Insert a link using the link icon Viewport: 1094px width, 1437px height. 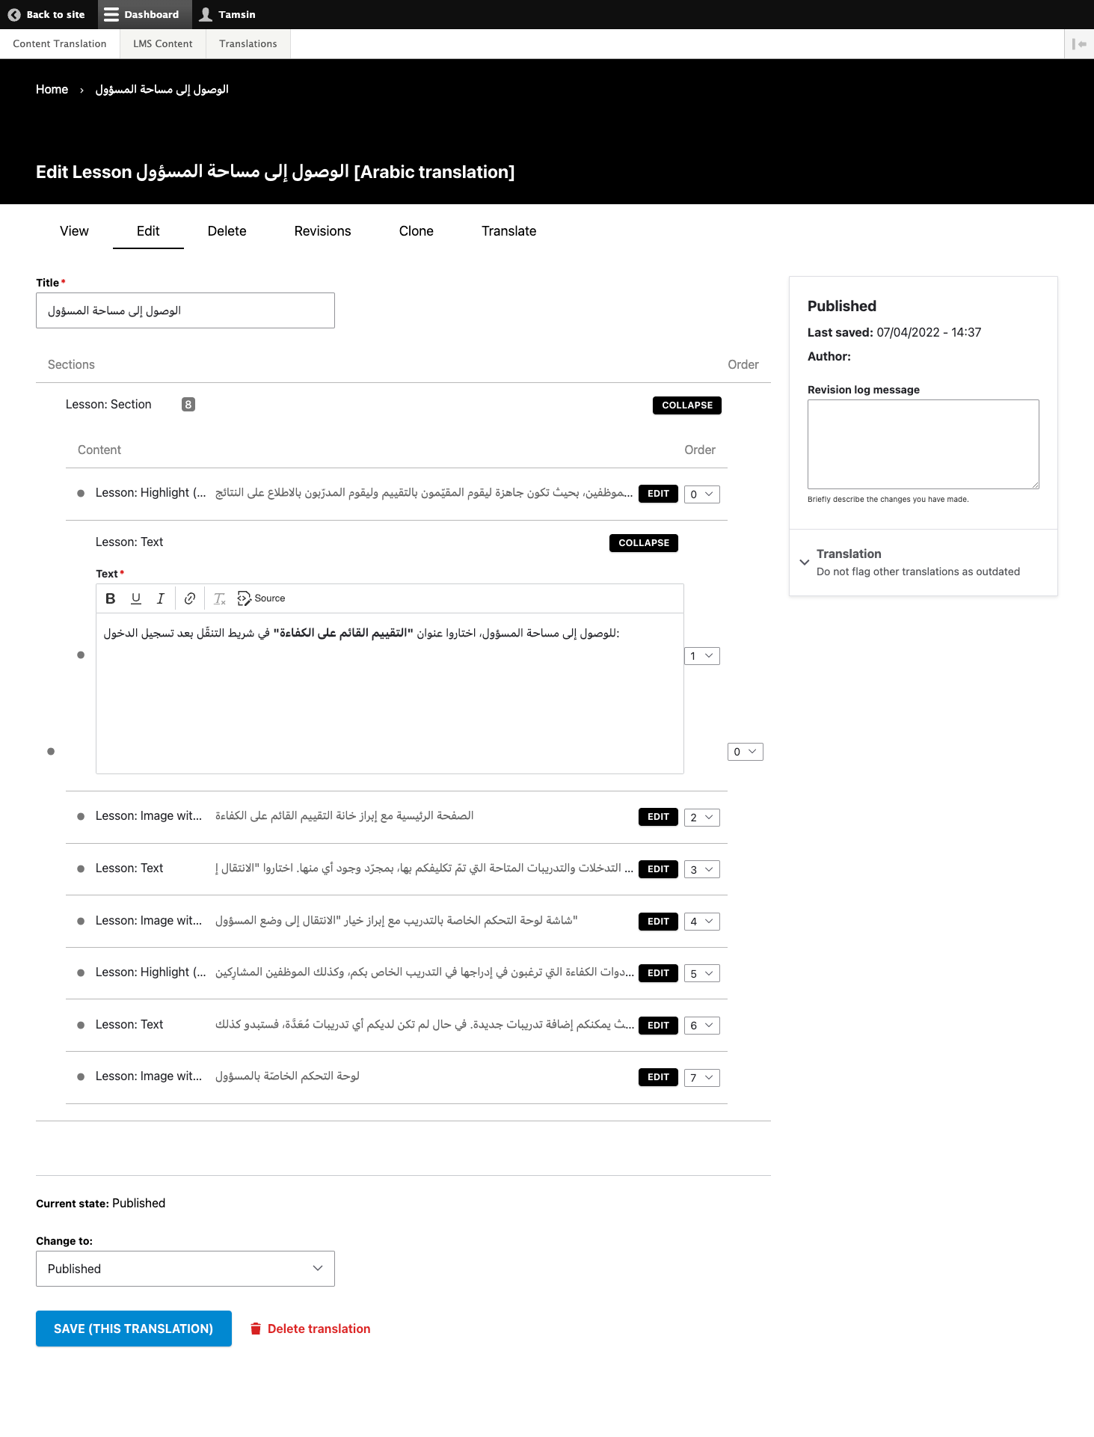[x=190, y=598]
